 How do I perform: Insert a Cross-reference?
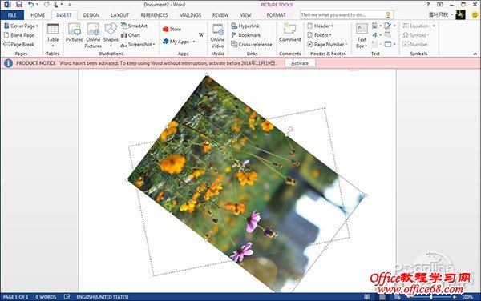click(x=252, y=44)
